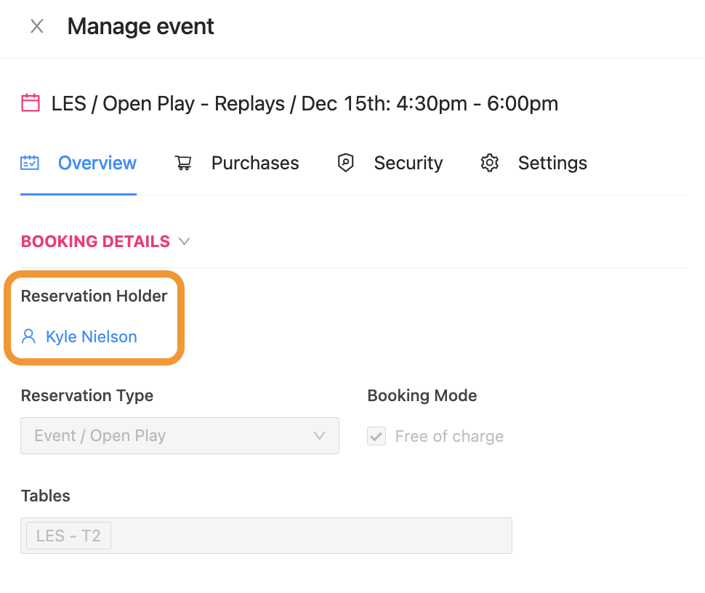The image size is (705, 593).
Task: Open the Kyle Nielson reservation holder link
Action: (x=92, y=336)
